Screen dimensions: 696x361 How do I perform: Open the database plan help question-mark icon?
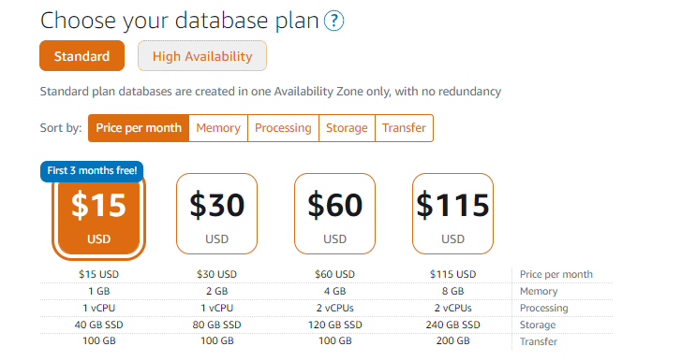click(333, 21)
